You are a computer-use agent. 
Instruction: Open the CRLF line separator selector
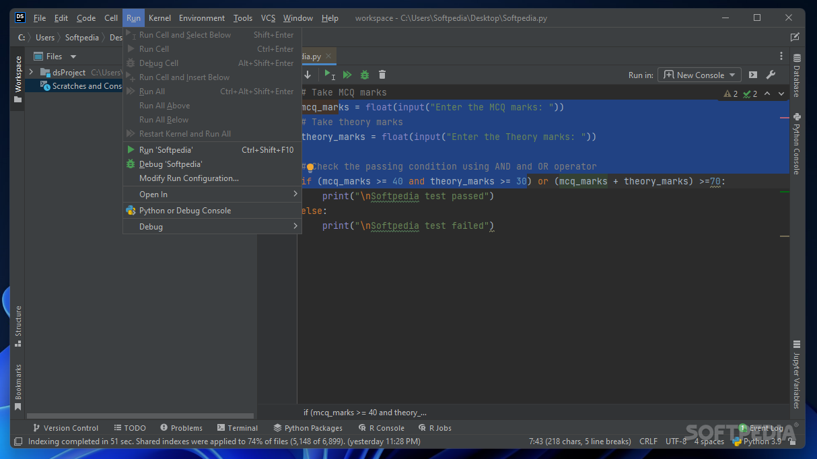pos(648,442)
